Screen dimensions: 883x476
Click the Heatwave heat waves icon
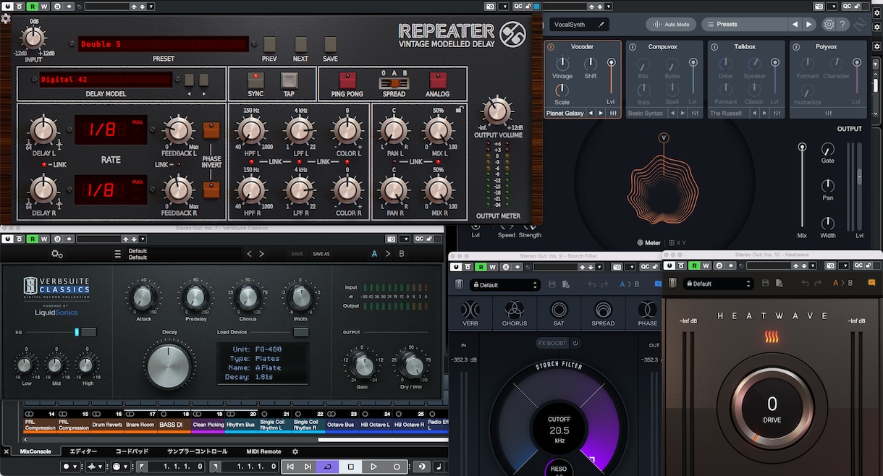[772, 336]
